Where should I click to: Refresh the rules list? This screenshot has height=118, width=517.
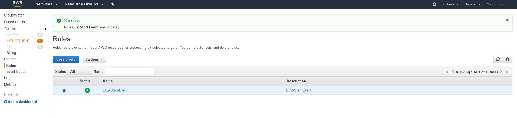click(x=498, y=60)
